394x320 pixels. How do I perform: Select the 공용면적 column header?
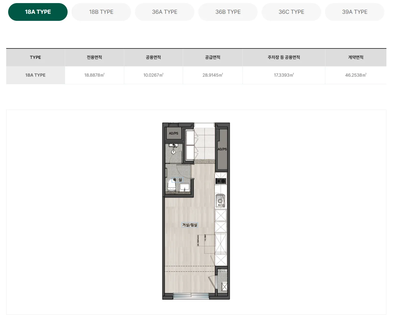(153, 57)
